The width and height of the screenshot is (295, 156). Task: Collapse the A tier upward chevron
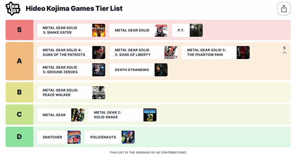click(284, 53)
